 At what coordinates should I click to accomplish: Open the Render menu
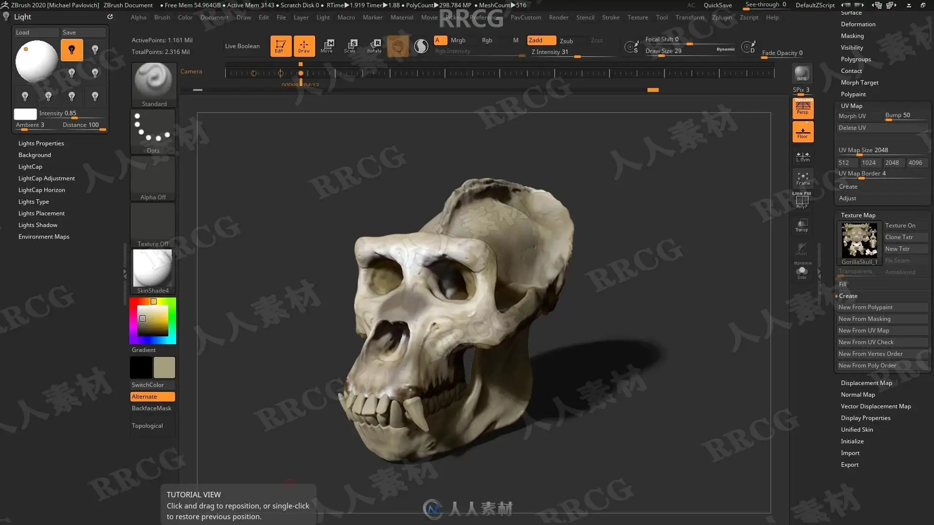point(558,17)
